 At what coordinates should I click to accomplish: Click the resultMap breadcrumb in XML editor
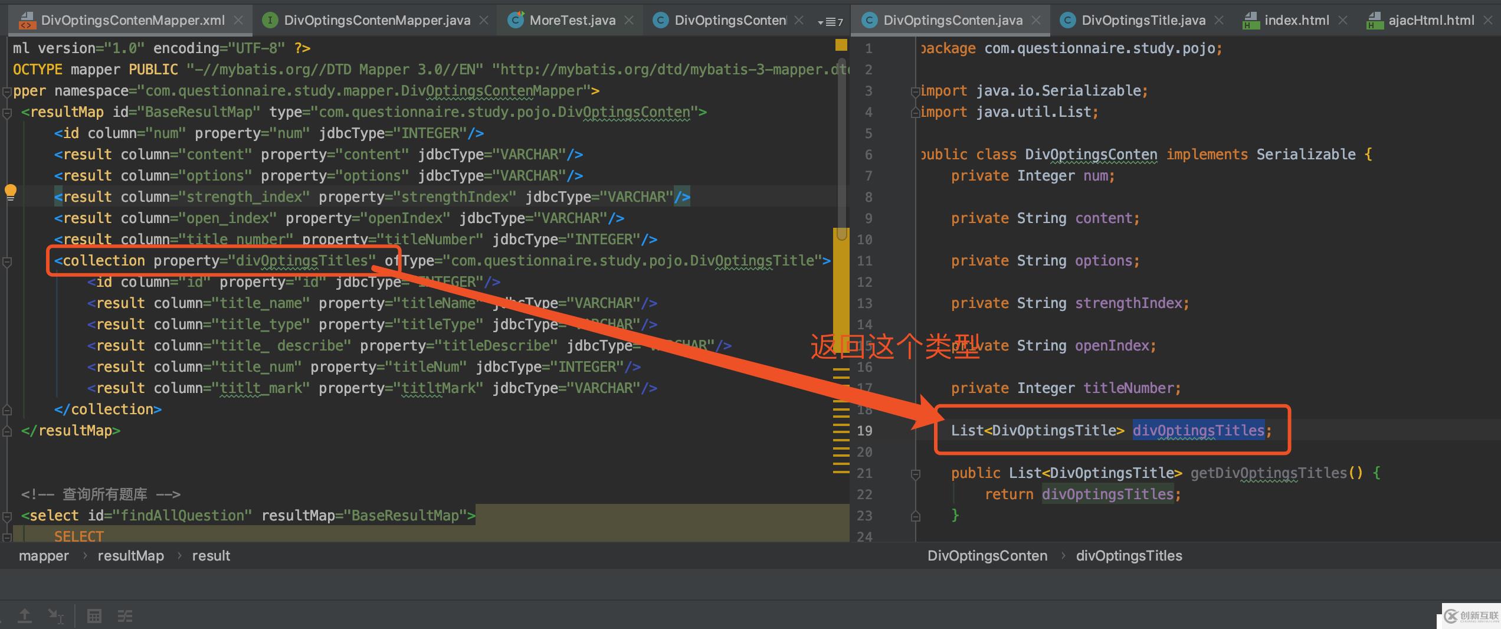pos(130,556)
